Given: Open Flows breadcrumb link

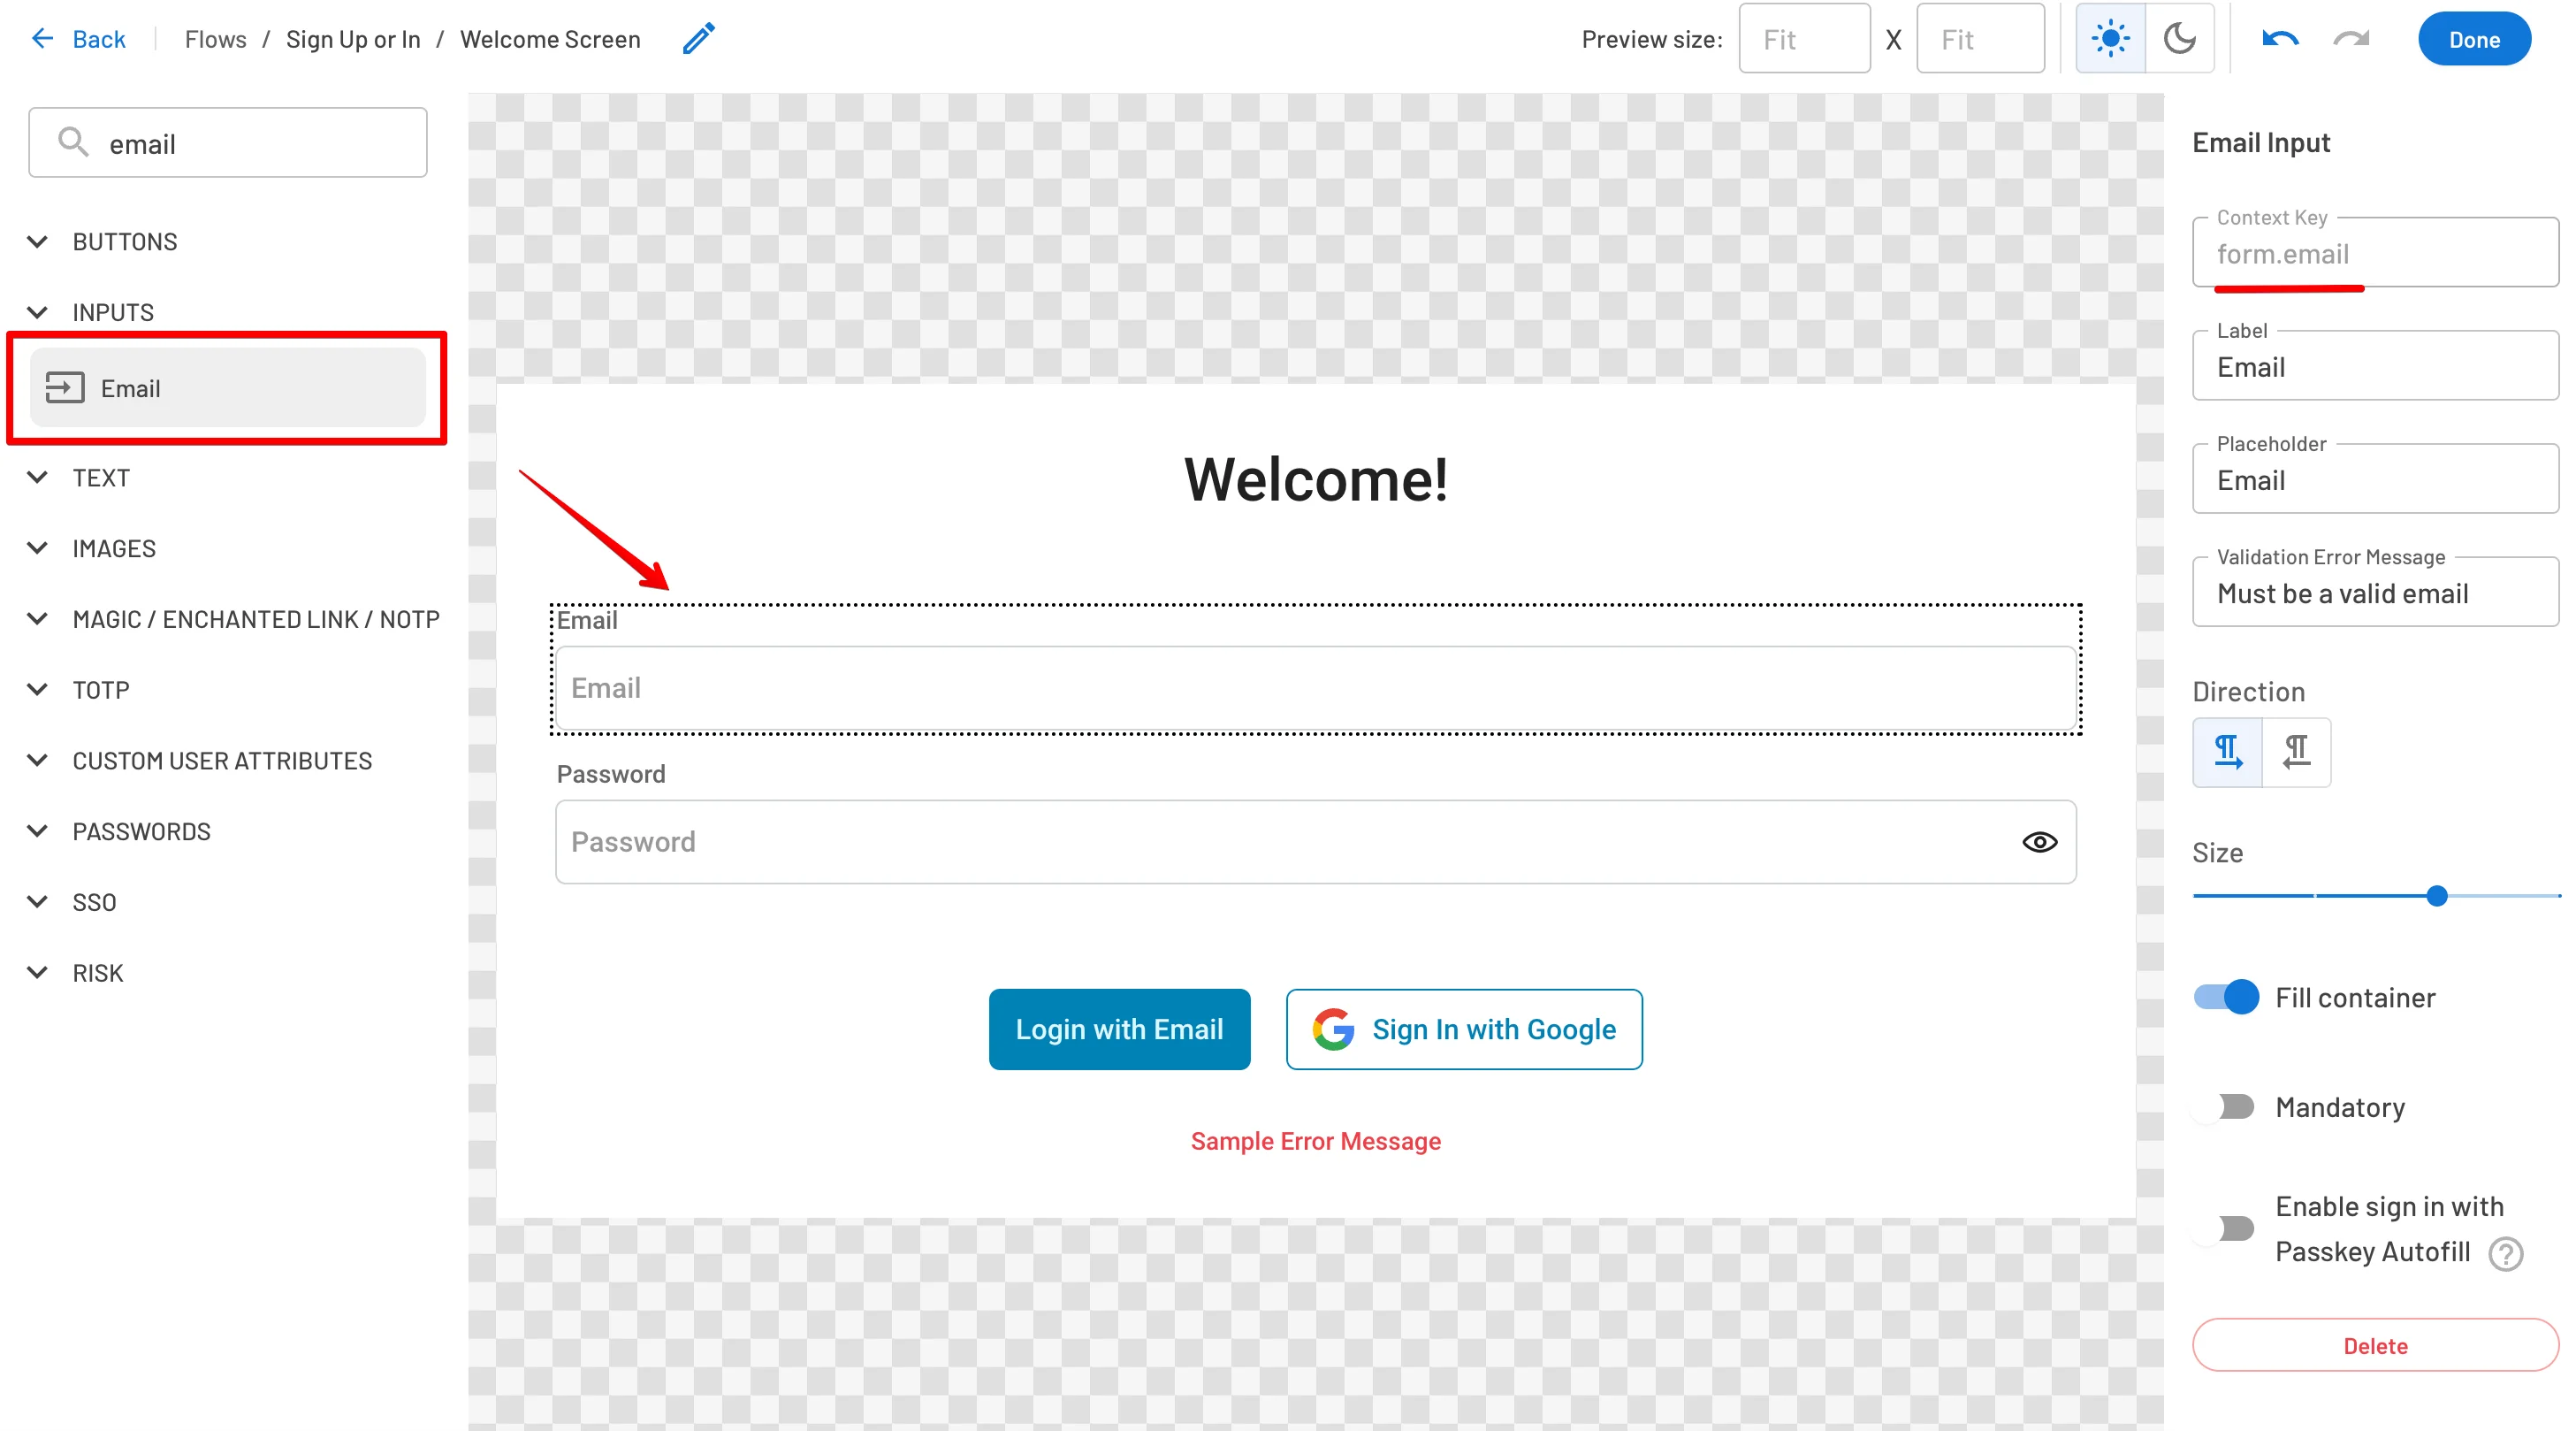Looking at the screenshot, I should (x=215, y=39).
